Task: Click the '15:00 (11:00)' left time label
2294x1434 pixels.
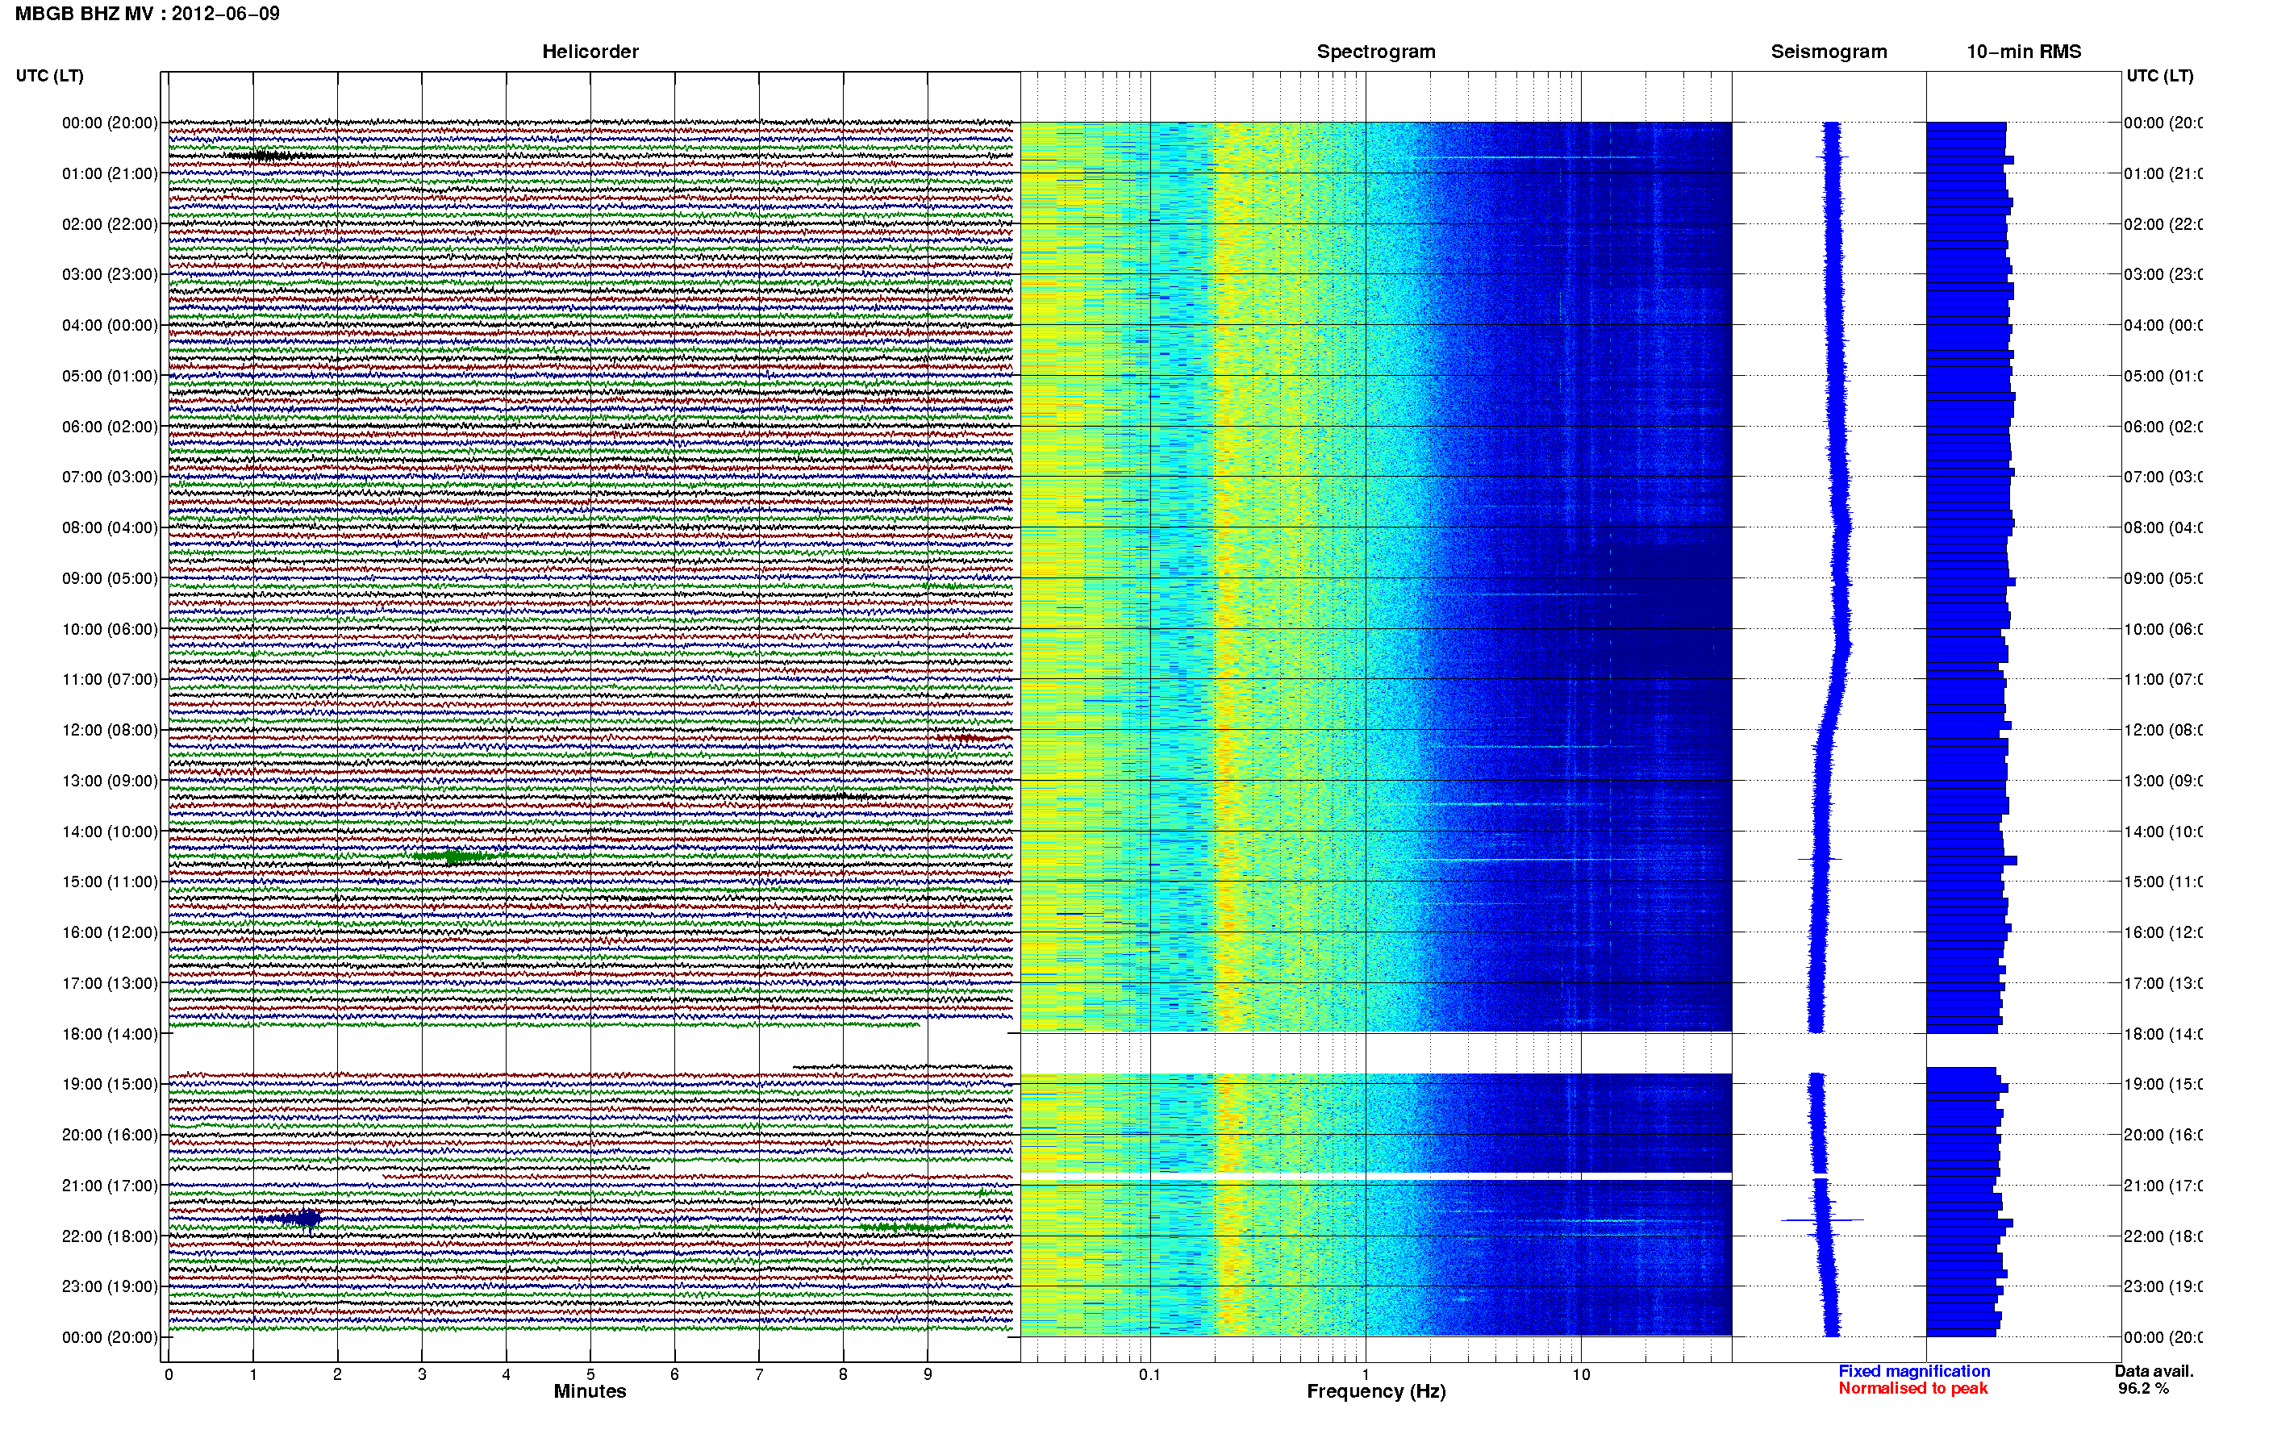Action: (110, 882)
